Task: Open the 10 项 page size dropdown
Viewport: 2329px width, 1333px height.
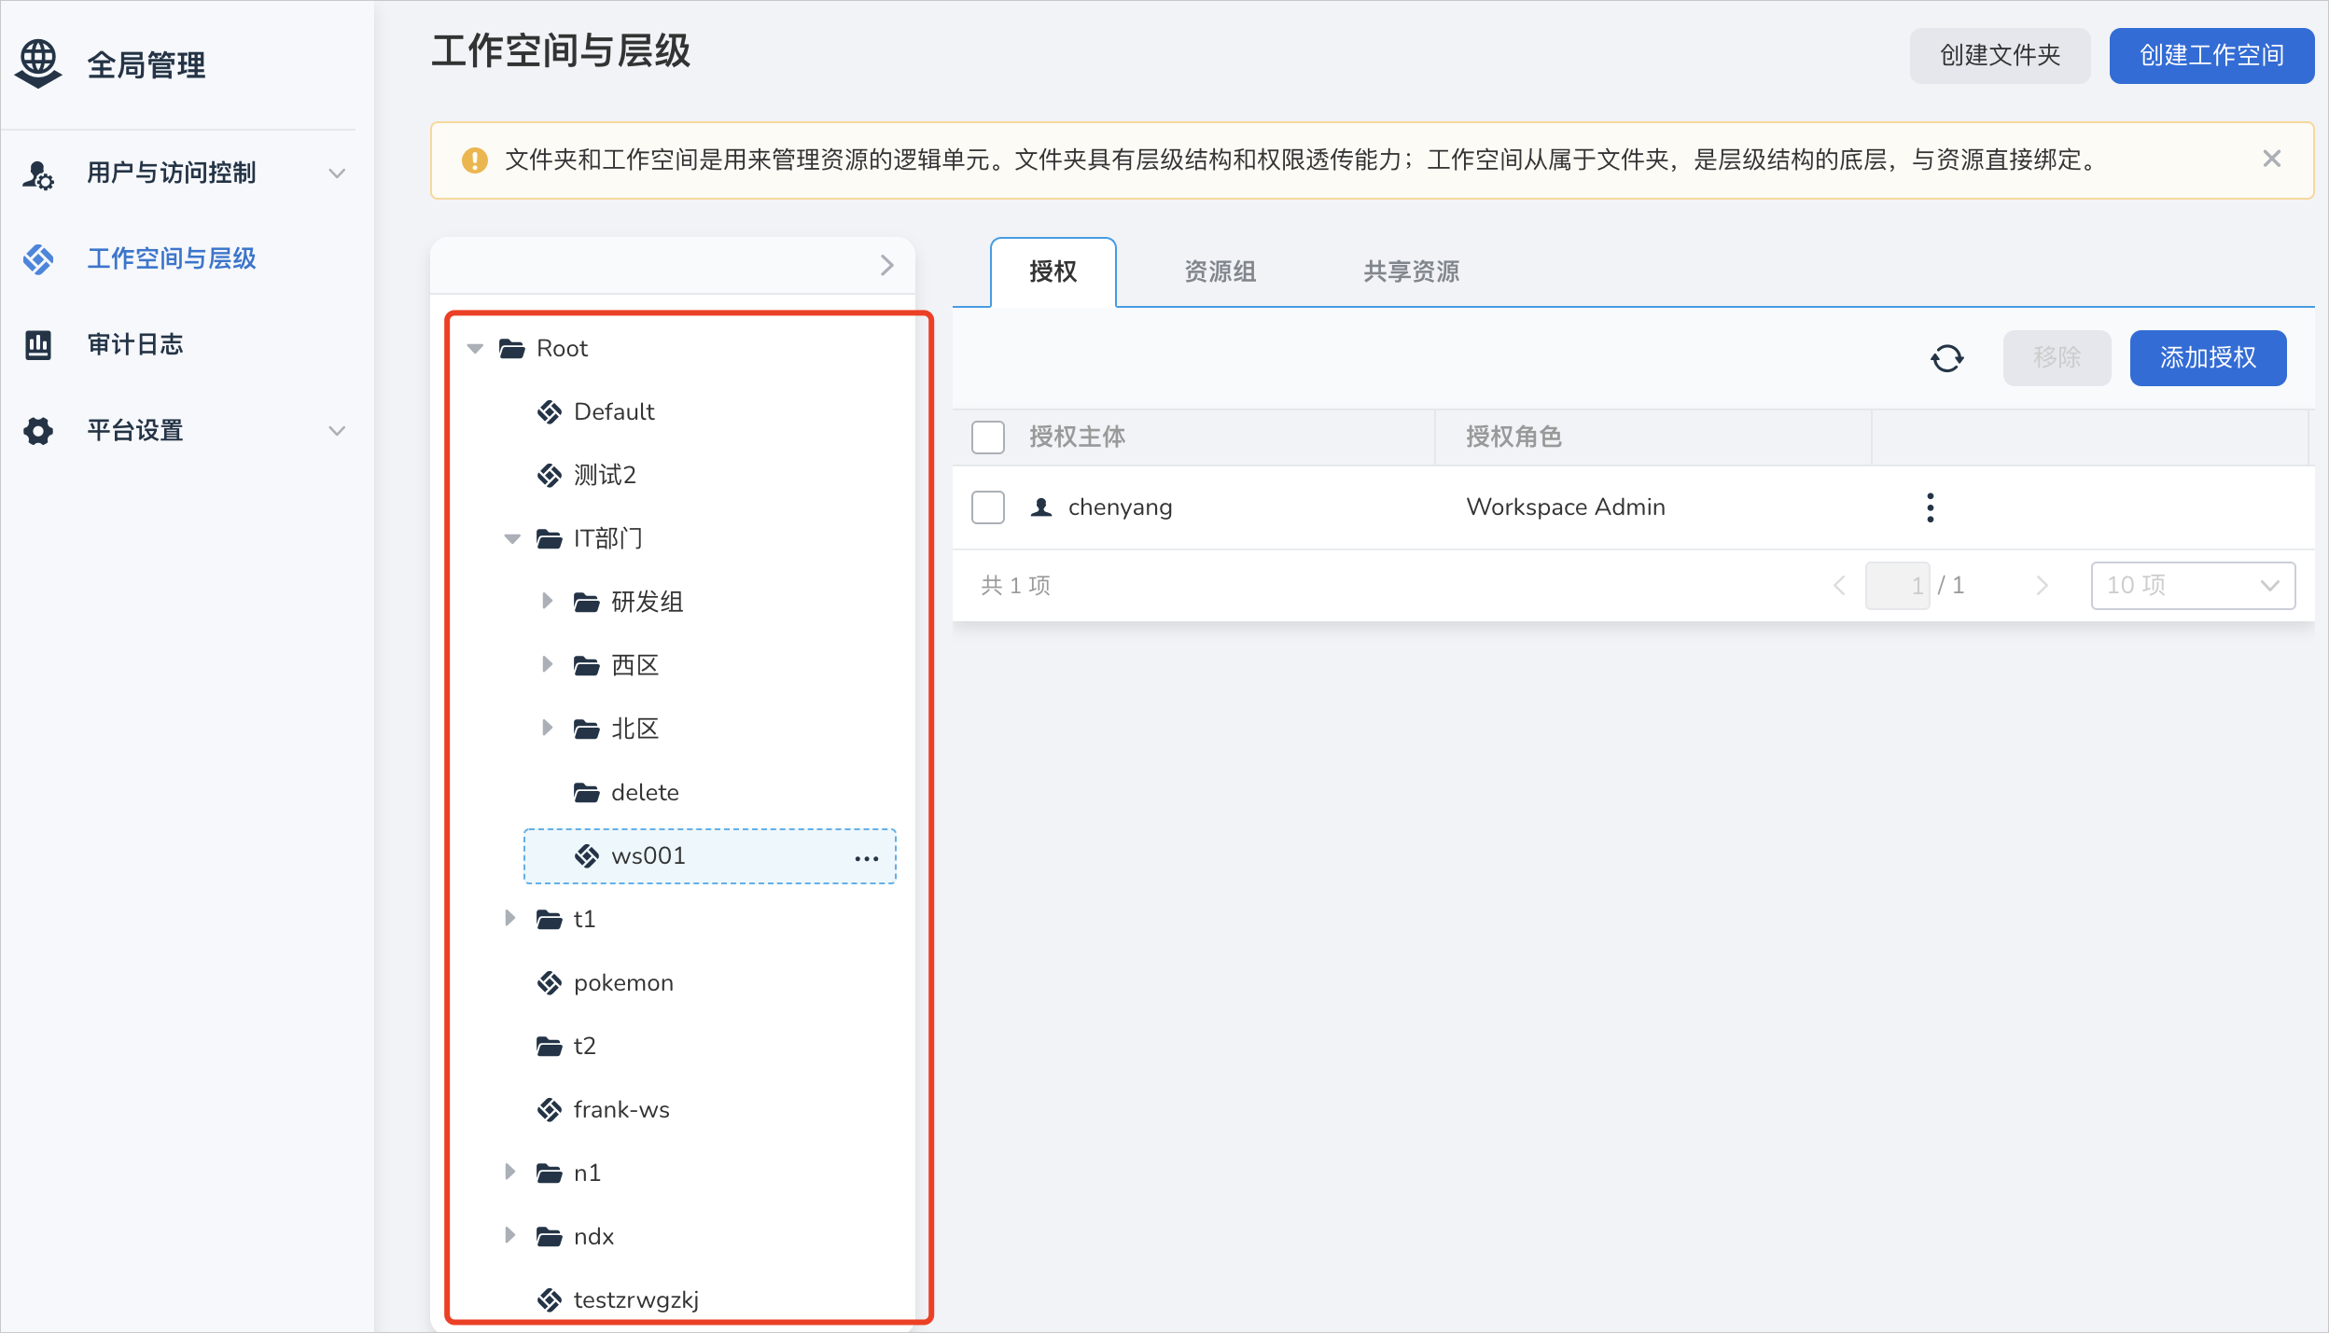Action: click(x=2193, y=586)
